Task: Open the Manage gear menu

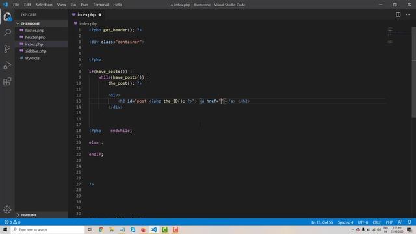Action: click(7, 209)
